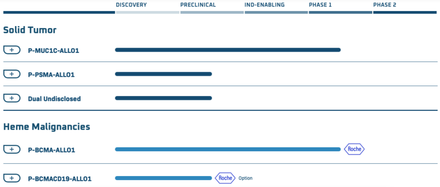Select the Discovery phase header
440x187 pixels.
pos(131,5)
